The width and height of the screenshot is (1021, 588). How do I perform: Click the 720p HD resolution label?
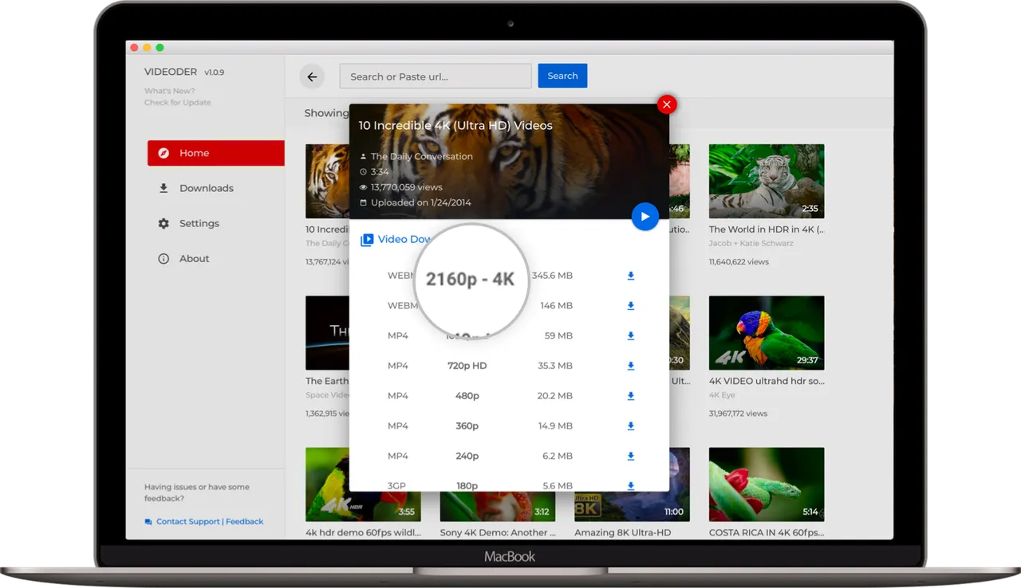(467, 366)
